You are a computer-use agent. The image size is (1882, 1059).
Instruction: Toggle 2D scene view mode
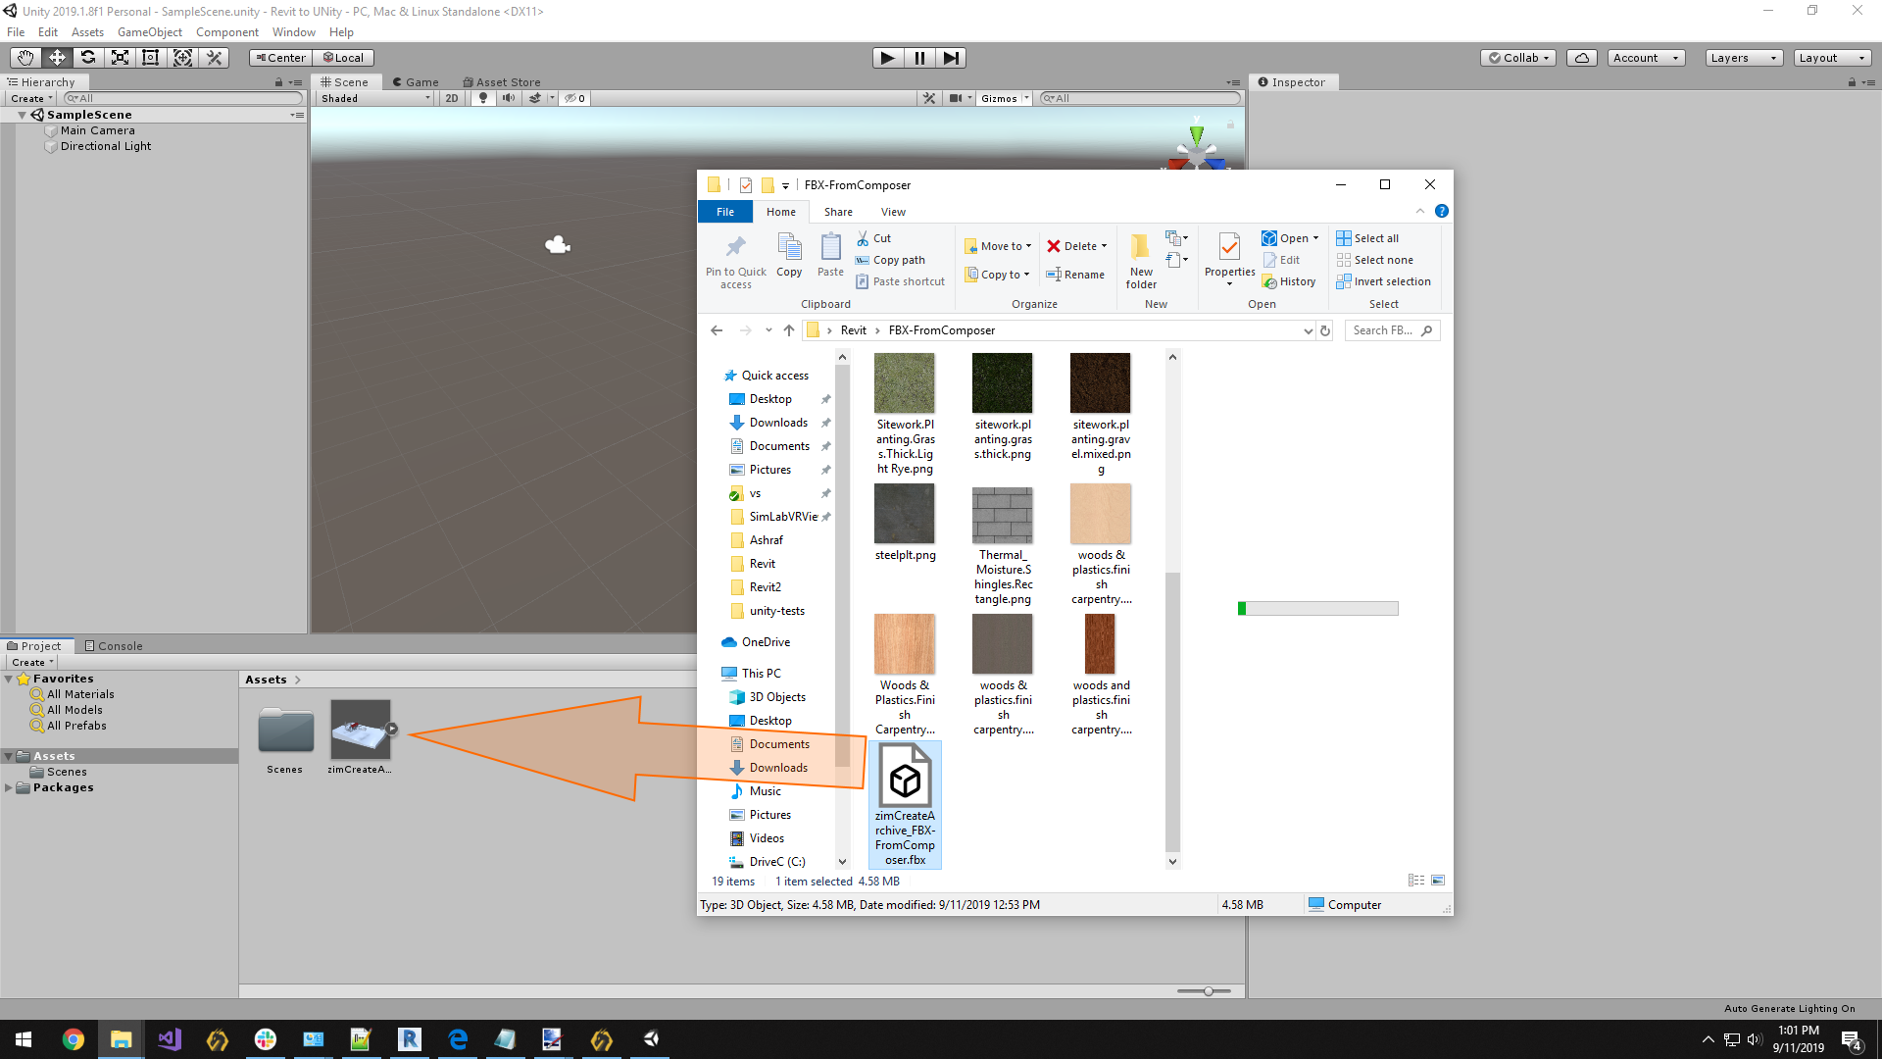point(452,98)
